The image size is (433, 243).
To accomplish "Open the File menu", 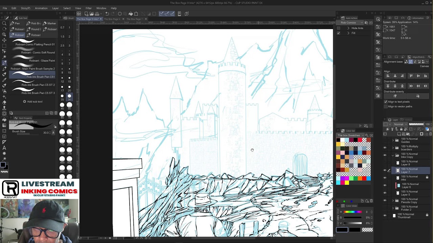I will pyautogui.click(x=5, y=8).
